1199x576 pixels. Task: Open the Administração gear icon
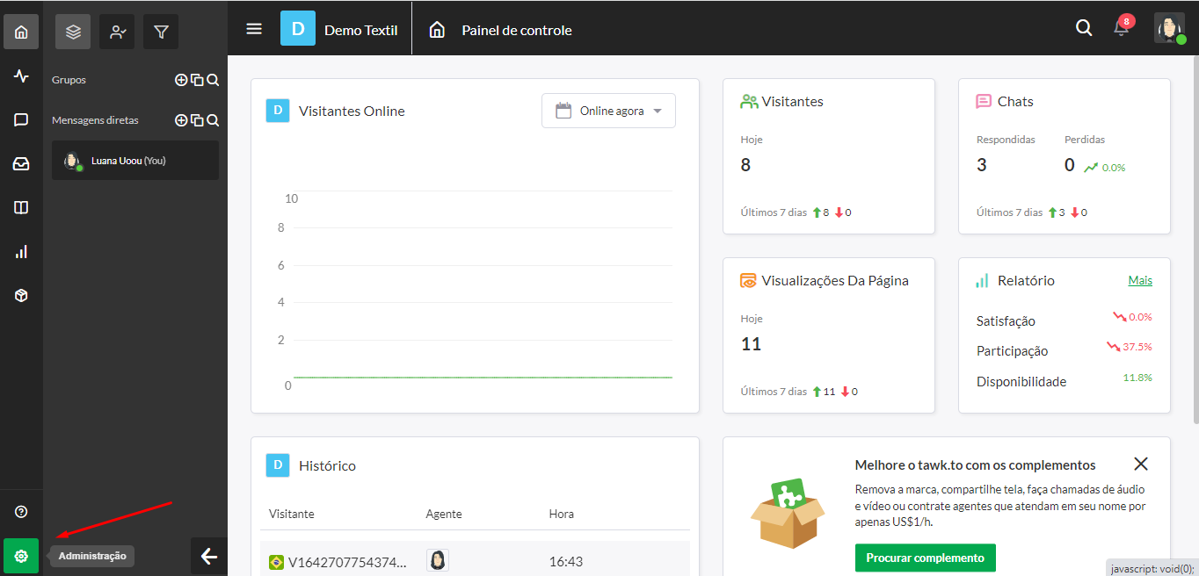[21, 556]
